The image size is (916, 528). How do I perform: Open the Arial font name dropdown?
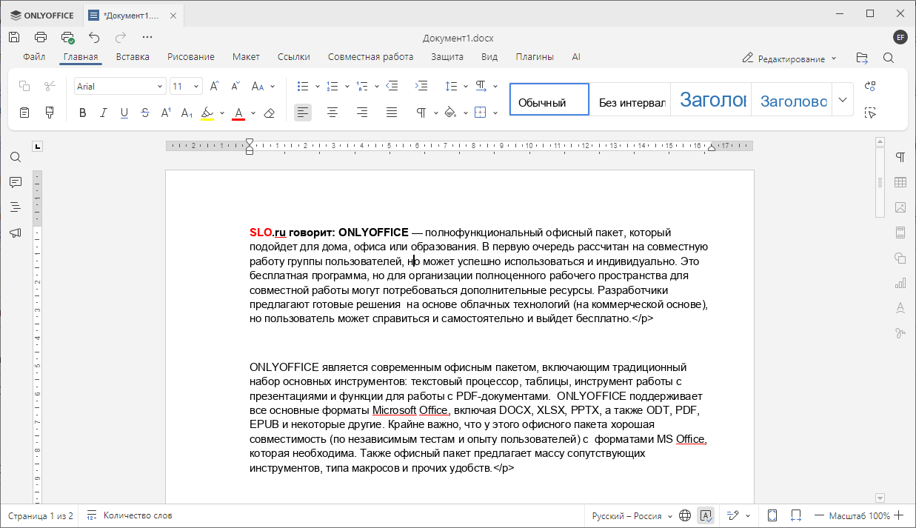click(160, 87)
